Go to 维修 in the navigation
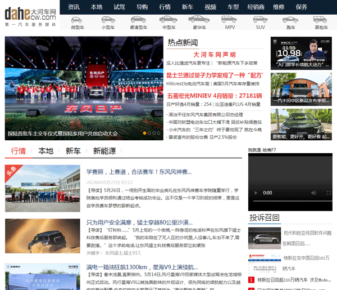 [279, 7]
